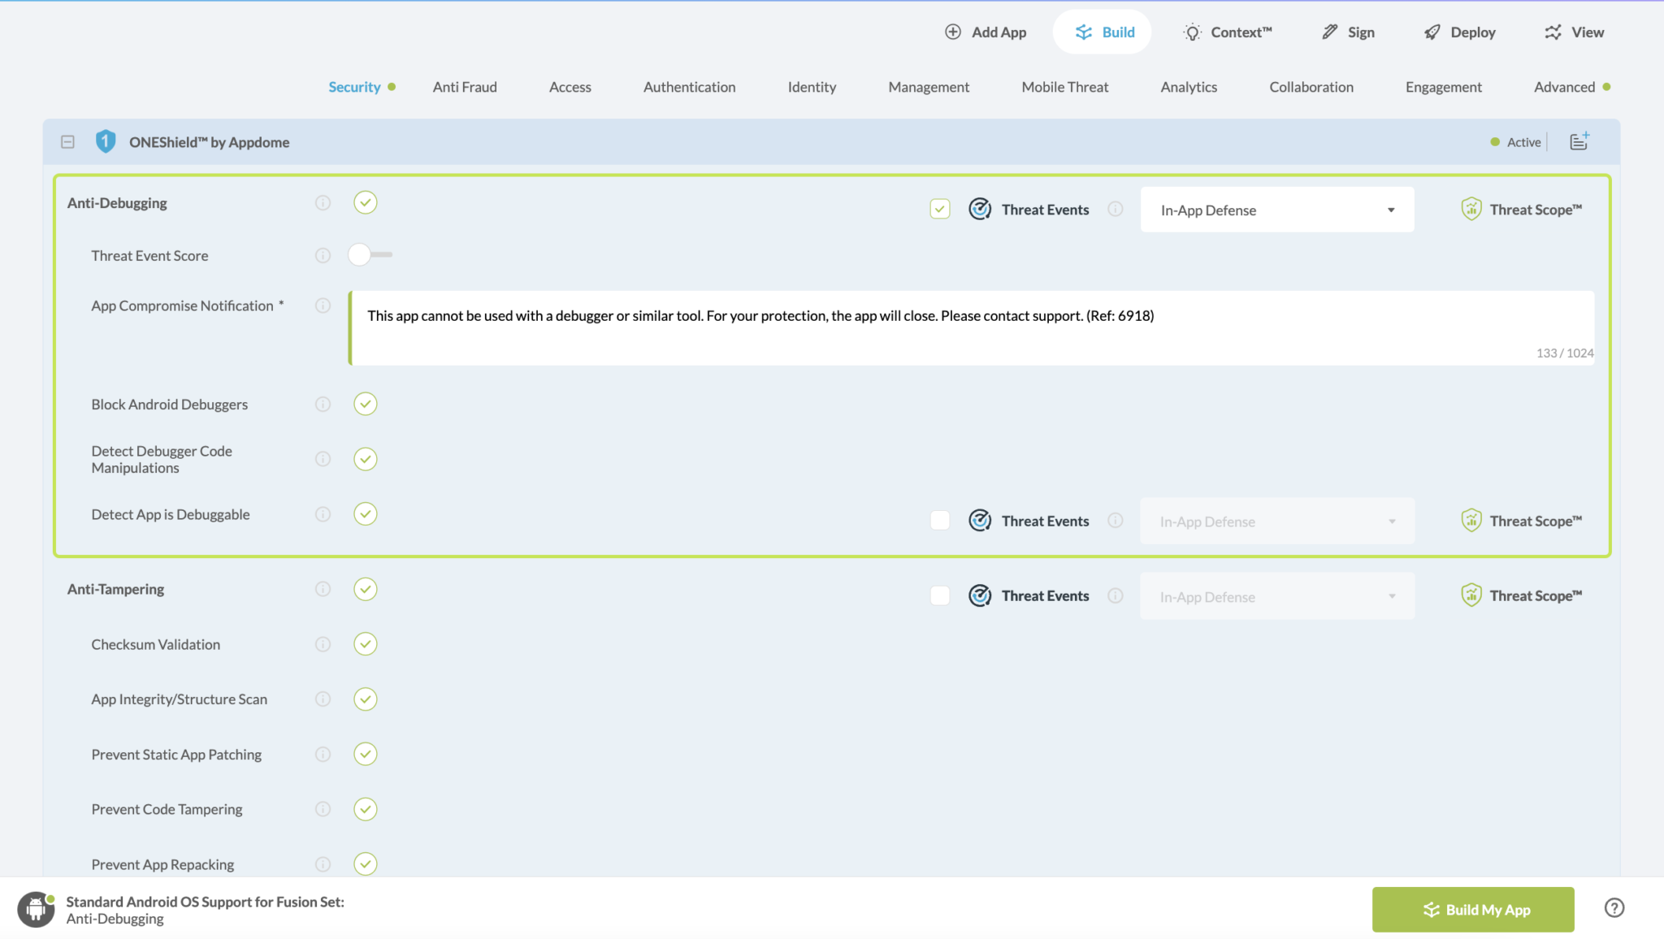Enable Threat Events checkbox for Anti-Tampering
The width and height of the screenshot is (1664, 939).
940,595
